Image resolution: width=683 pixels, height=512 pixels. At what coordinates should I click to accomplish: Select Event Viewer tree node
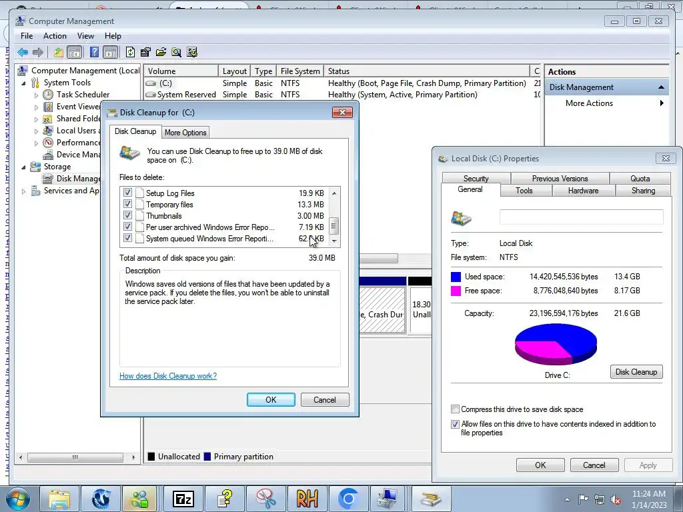(78, 107)
